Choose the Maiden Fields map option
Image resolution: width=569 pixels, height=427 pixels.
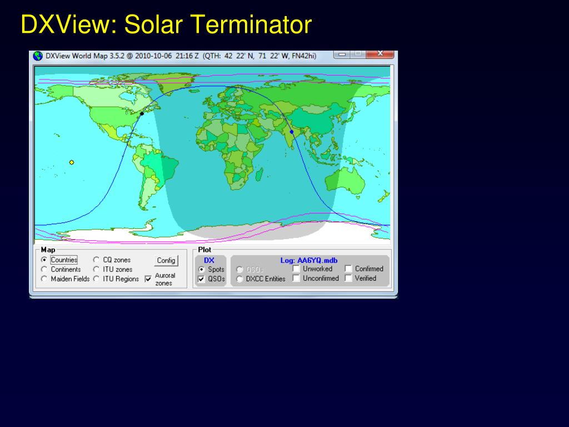44,279
